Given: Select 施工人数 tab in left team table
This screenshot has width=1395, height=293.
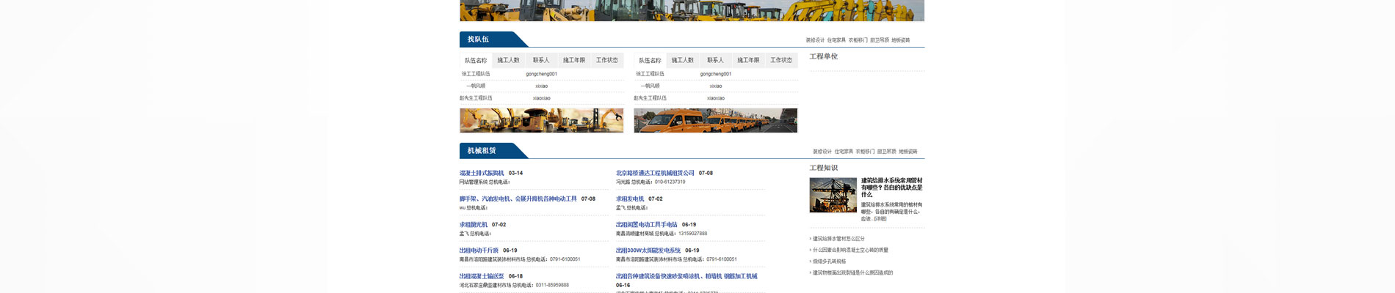Looking at the screenshot, I should coord(508,61).
